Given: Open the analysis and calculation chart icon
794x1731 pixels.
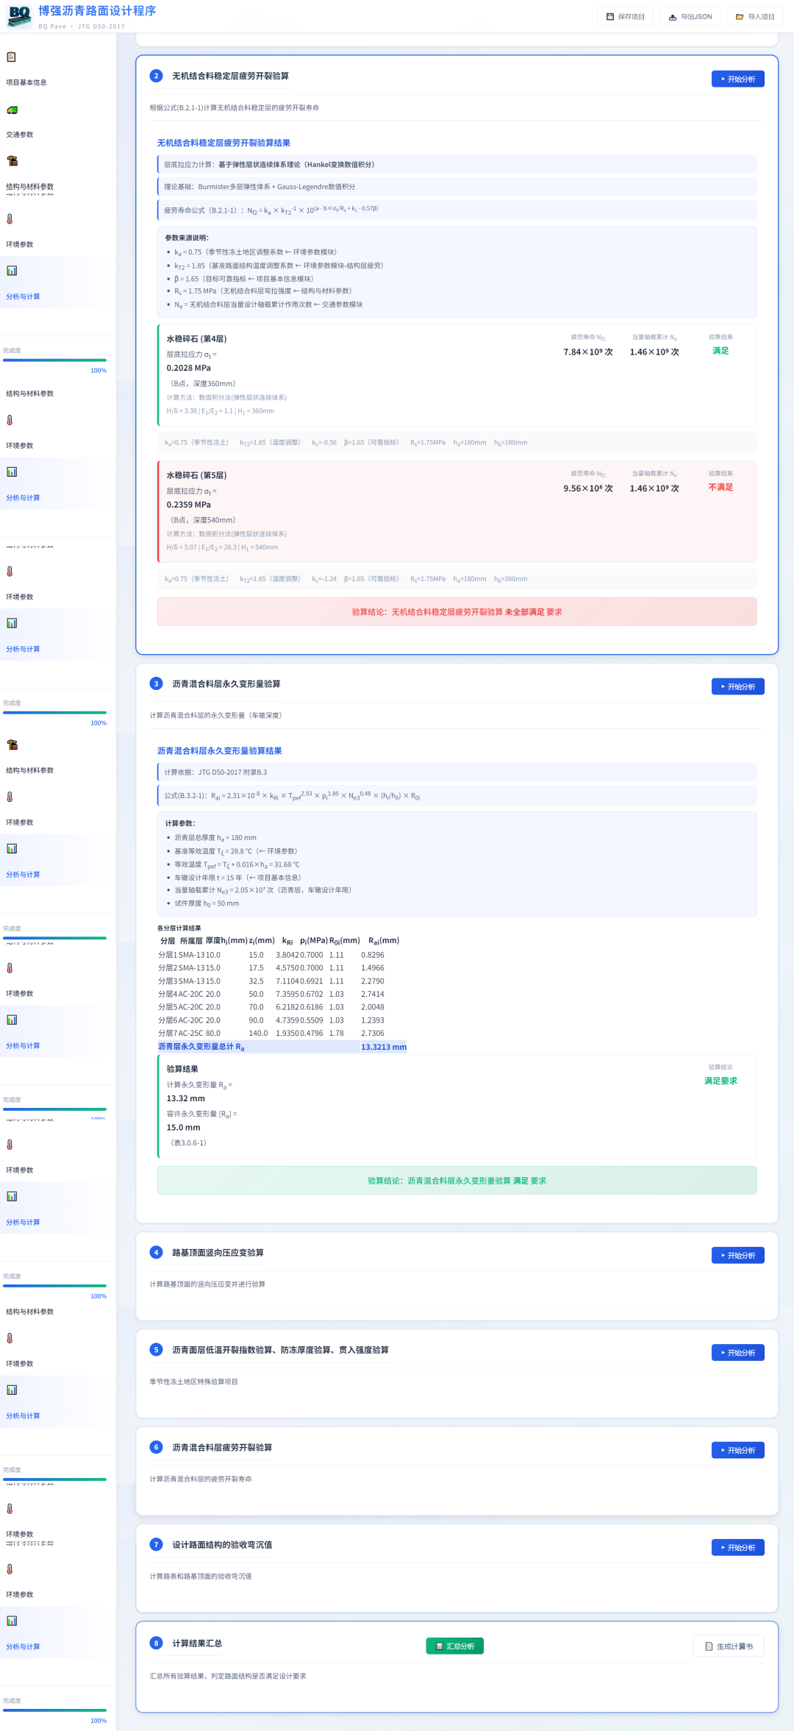Looking at the screenshot, I should click(x=12, y=271).
